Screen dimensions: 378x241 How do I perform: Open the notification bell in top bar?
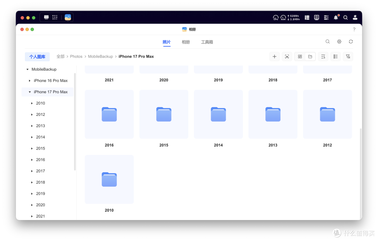click(336, 17)
